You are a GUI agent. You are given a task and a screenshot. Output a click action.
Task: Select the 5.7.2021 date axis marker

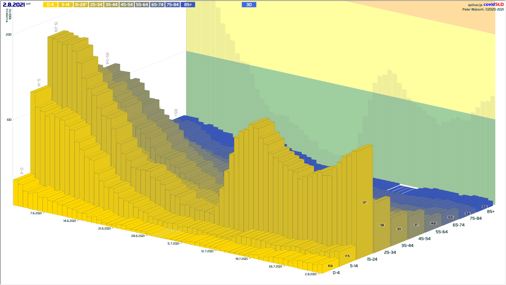tap(173, 244)
